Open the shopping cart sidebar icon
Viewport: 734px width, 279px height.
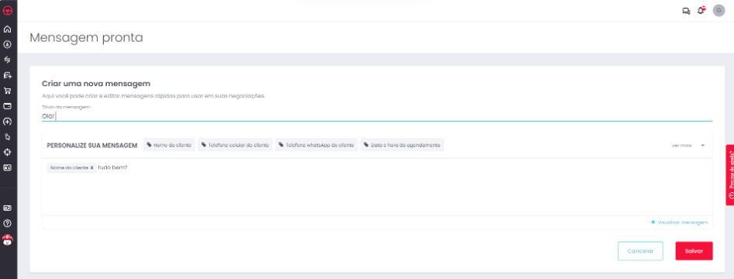click(x=8, y=91)
